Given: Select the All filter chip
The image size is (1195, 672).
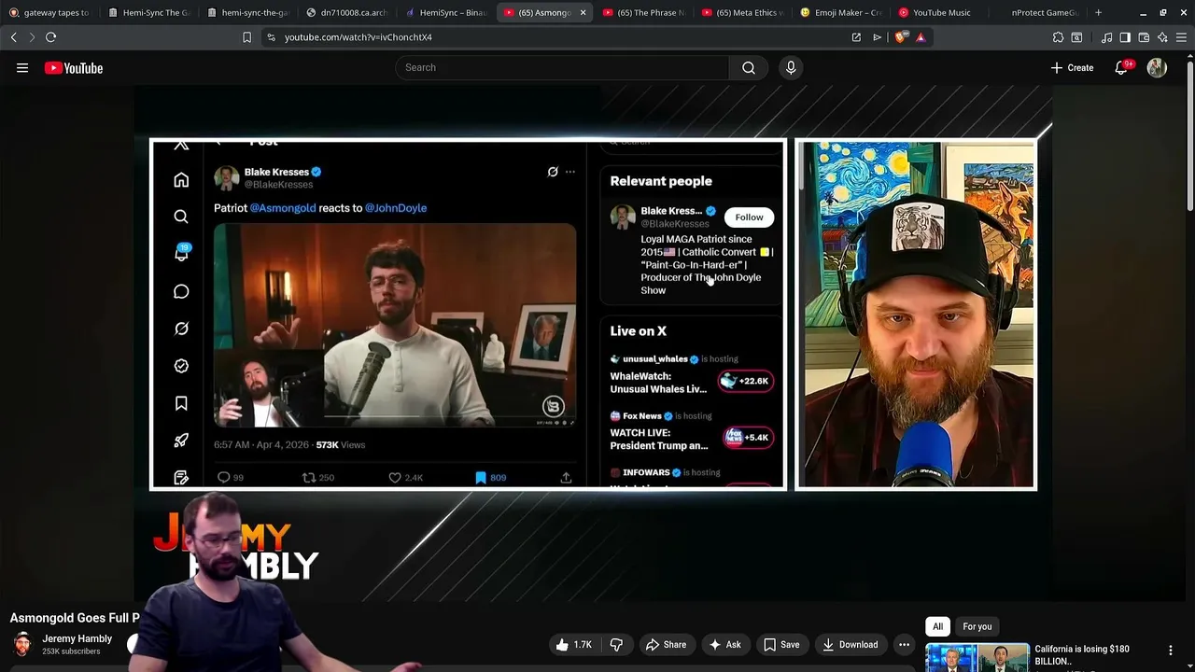Looking at the screenshot, I should [x=937, y=626].
